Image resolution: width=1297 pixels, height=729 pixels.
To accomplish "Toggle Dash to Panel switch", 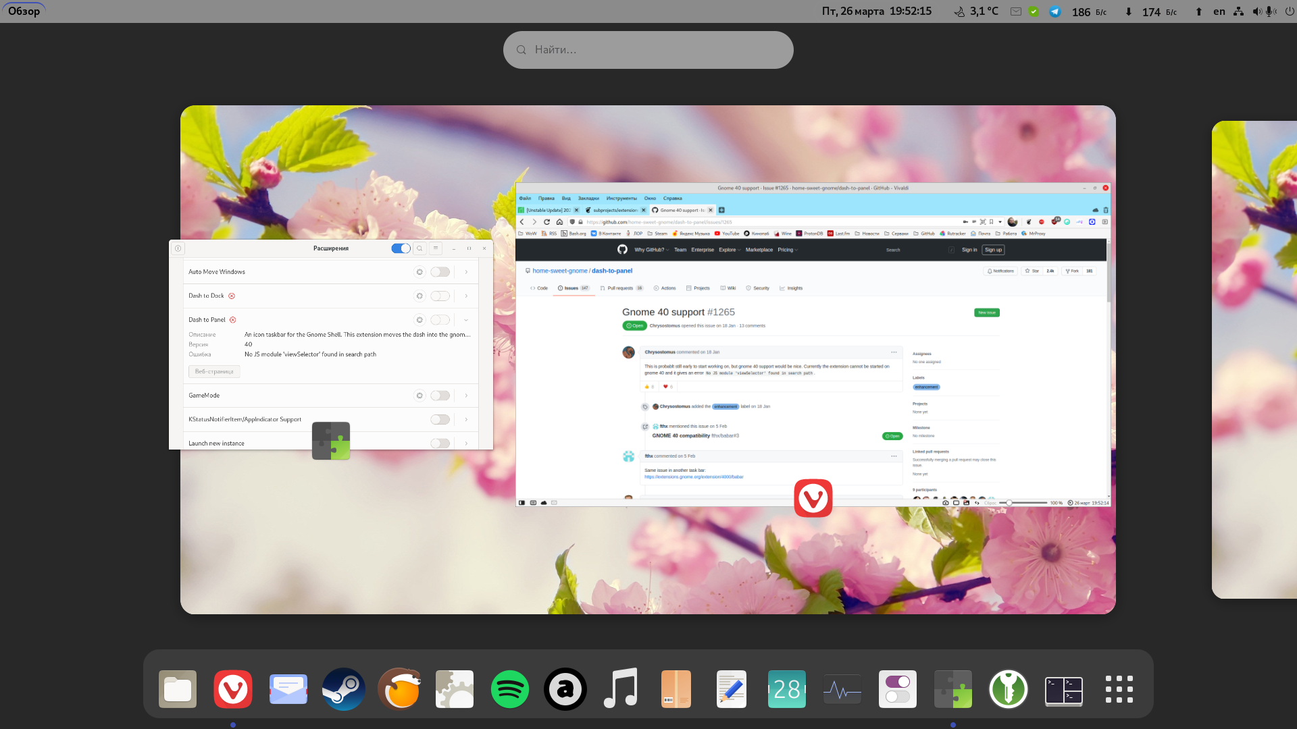I will (x=440, y=320).
